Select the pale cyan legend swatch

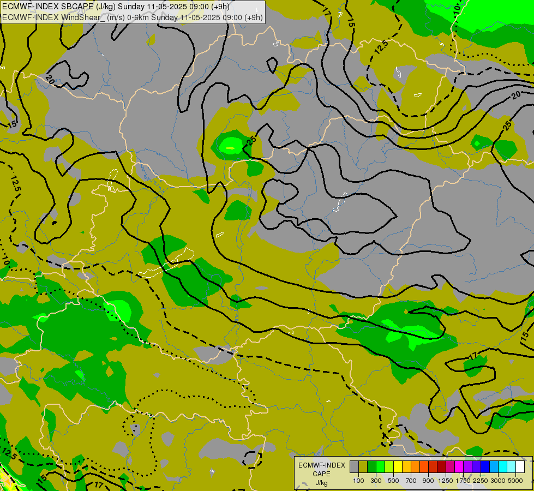512,467
